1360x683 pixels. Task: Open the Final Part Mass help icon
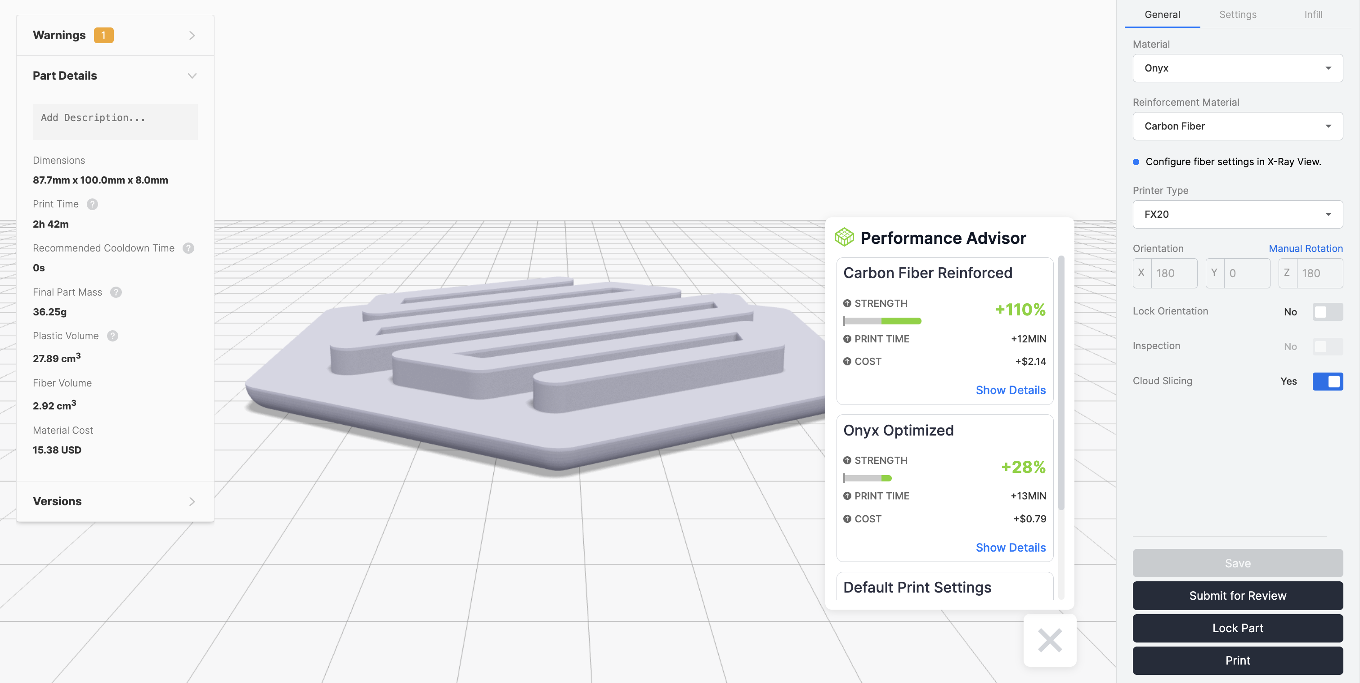pyautogui.click(x=116, y=292)
